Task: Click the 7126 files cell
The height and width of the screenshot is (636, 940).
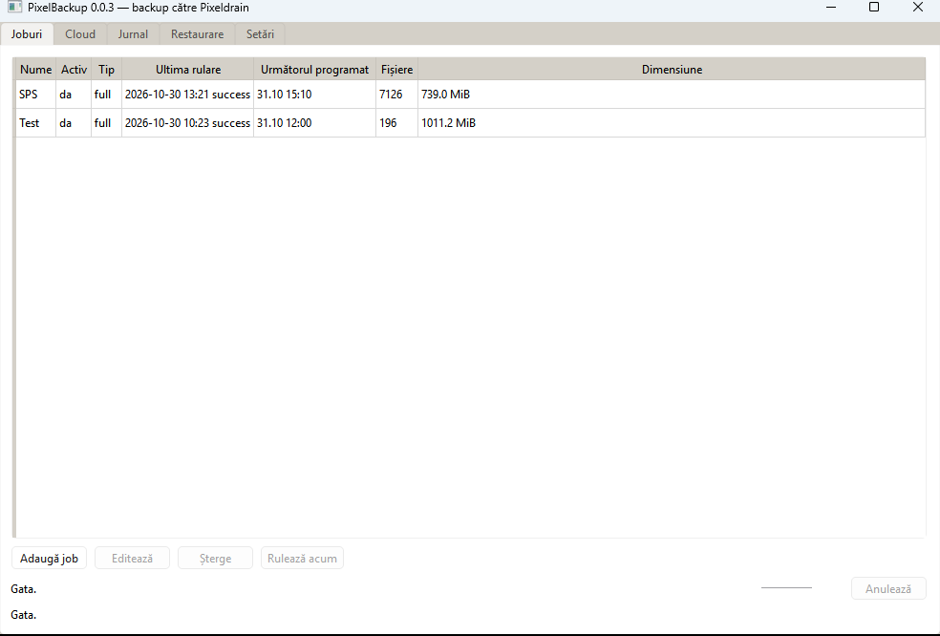Action: point(396,95)
